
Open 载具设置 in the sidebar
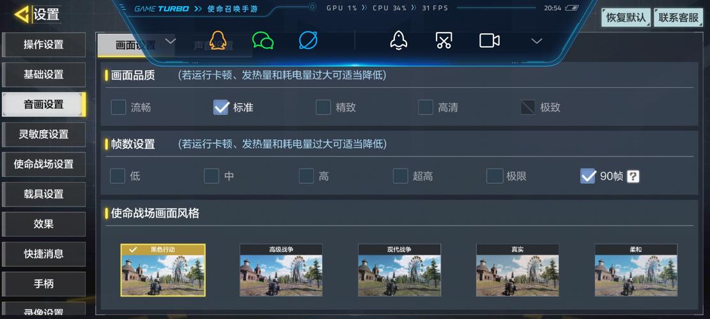[43, 194]
